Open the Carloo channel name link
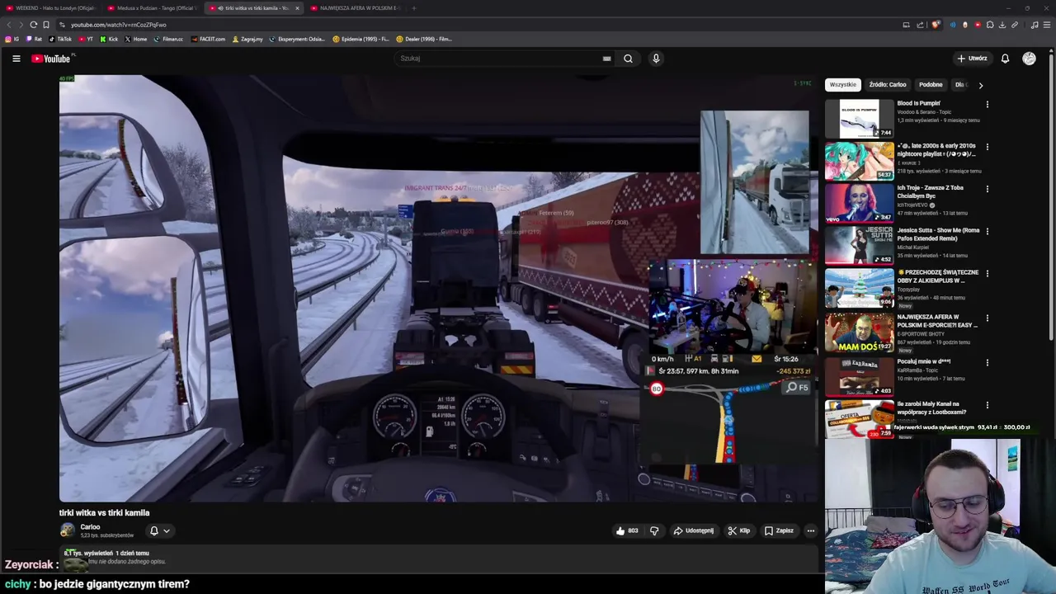The height and width of the screenshot is (594, 1056). (90, 527)
